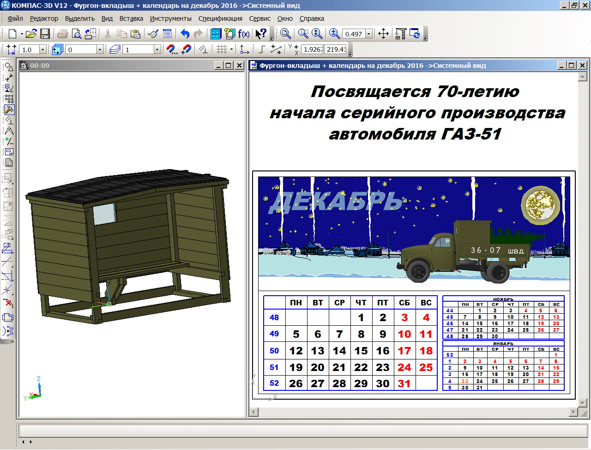Viewport: 591px width, 450px height.
Task: Open the Выделить menu
Action: click(x=80, y=18)
